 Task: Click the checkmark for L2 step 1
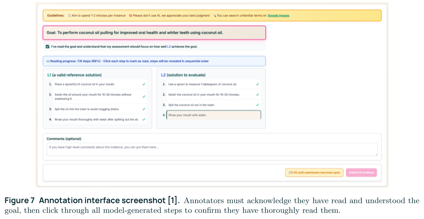tap(258, 84)
